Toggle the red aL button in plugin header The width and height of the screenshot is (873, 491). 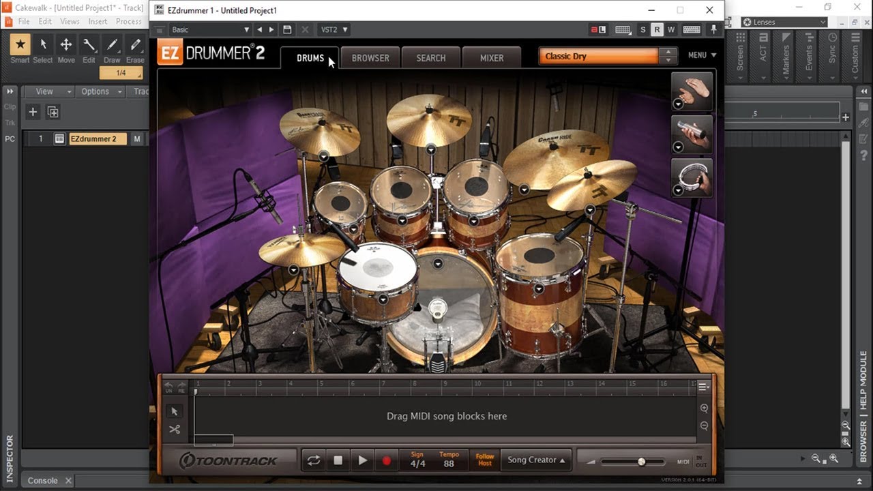598,30
